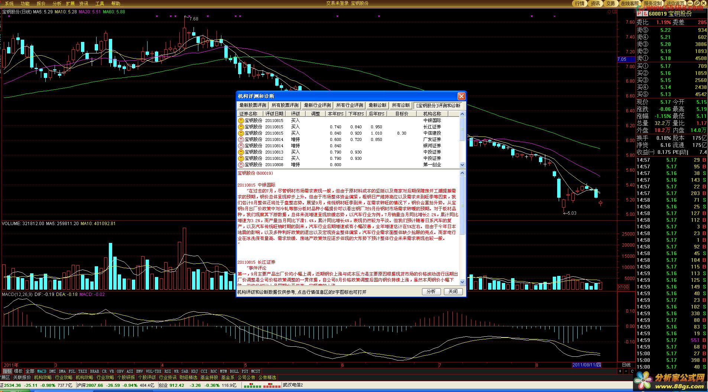
Task: Switch to the 所有股票评测 tab
Action: coord(285,105)
